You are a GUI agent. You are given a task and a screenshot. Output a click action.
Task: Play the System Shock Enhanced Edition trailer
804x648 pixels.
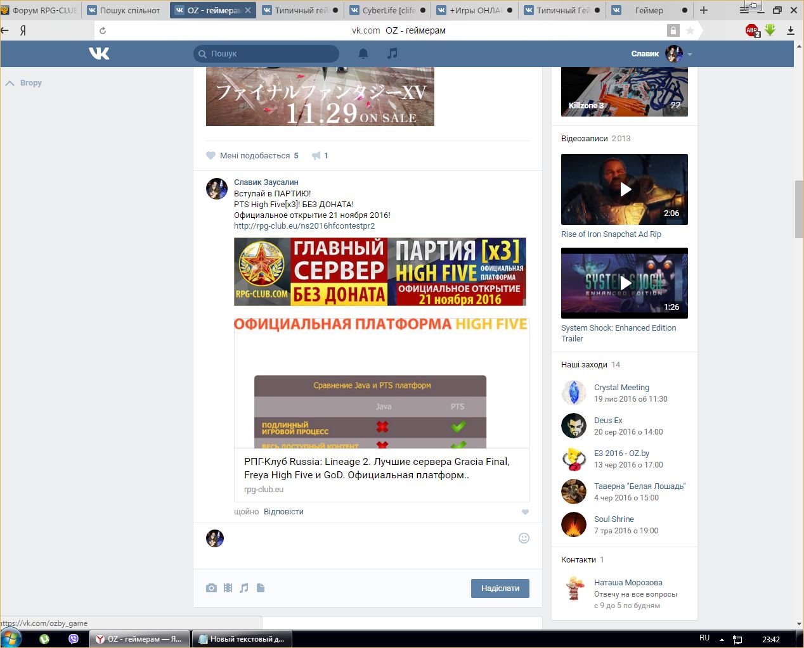point(625,283)
